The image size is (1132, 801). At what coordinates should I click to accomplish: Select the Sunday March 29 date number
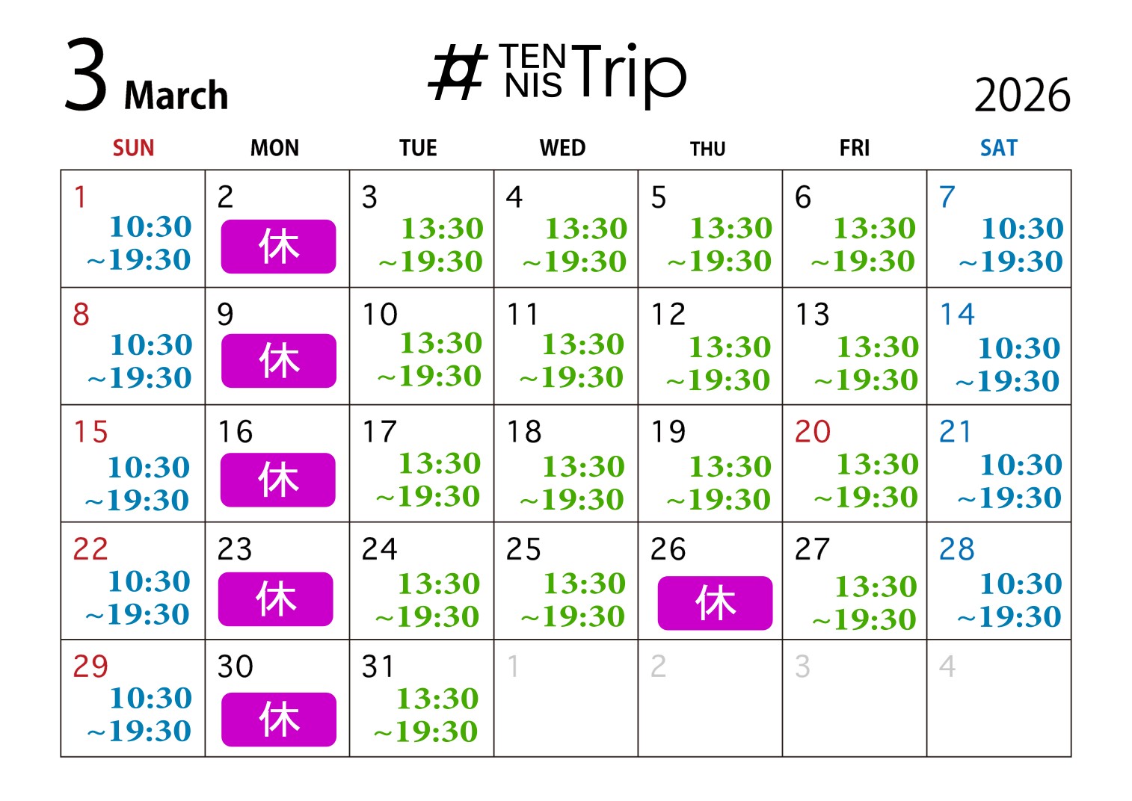(90, 666)
